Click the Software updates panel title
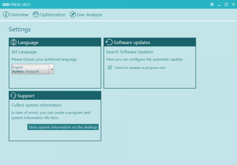Image resolution: width=237 pixels, height=165 pixels. tap(132, 42)
